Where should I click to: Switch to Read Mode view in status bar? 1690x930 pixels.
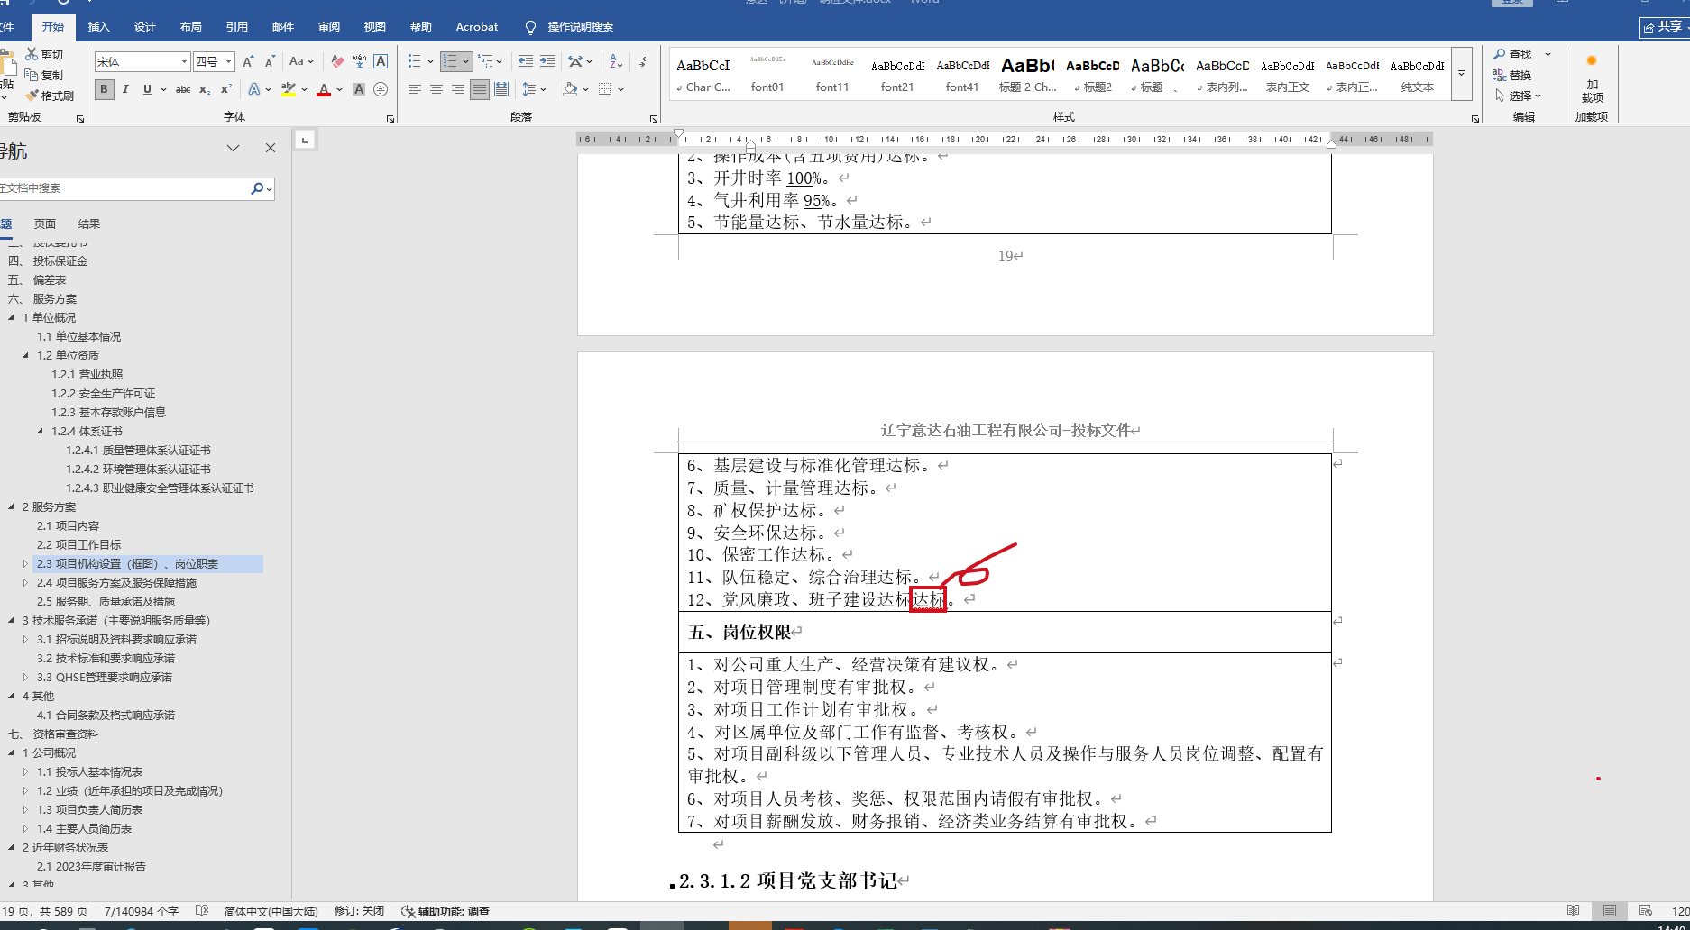(1574, 911)
